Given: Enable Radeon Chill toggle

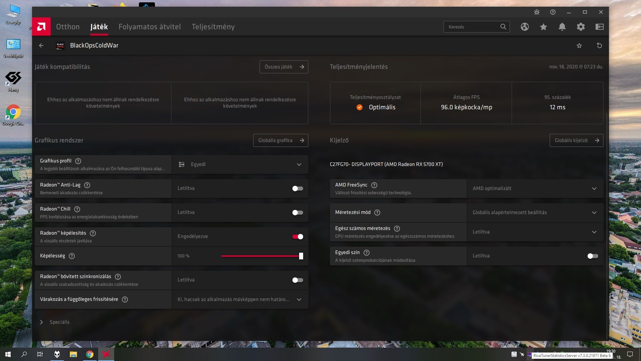Looking at the screenshot, I should [x=297, y=213].
